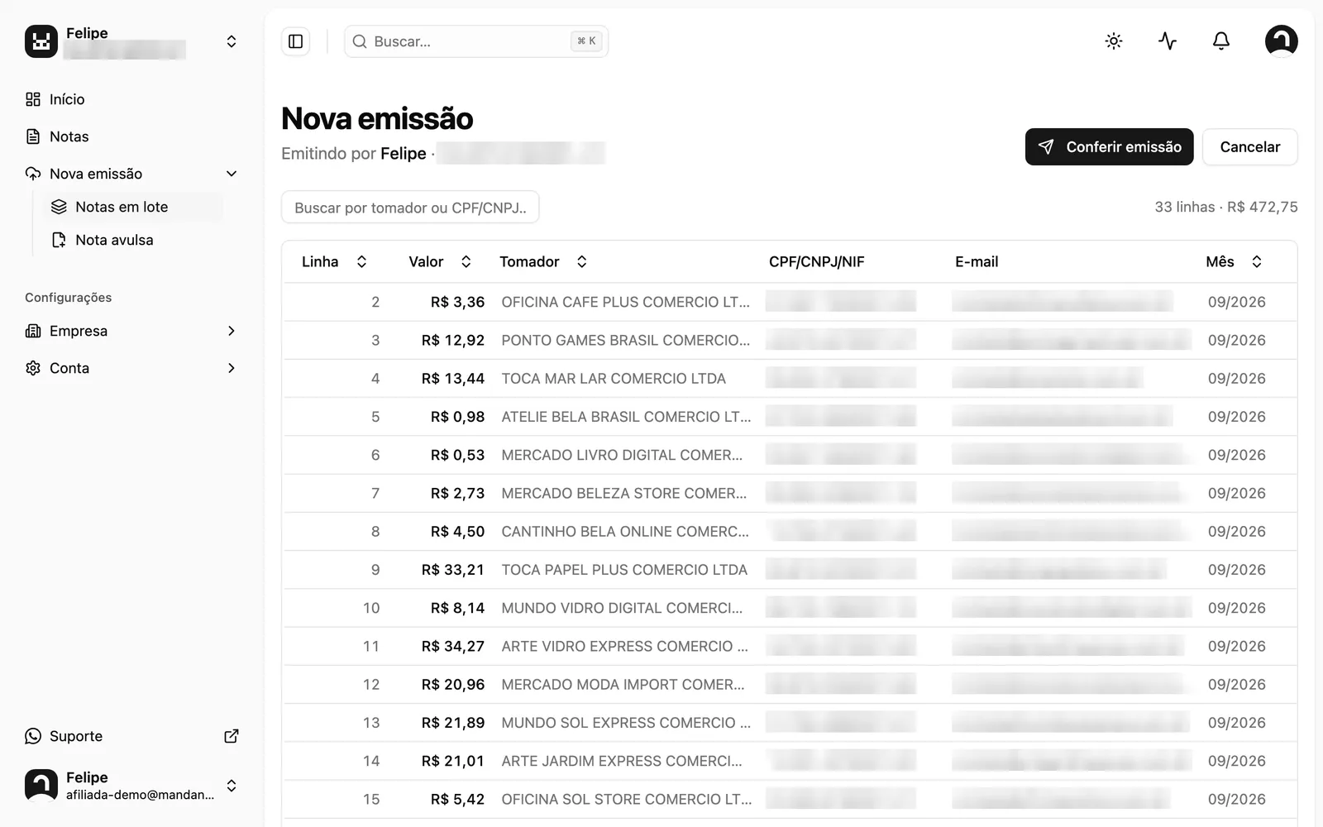
Task: Switch theme with the sun icon
Action: pyautogui.click(x=1114, y=41)
